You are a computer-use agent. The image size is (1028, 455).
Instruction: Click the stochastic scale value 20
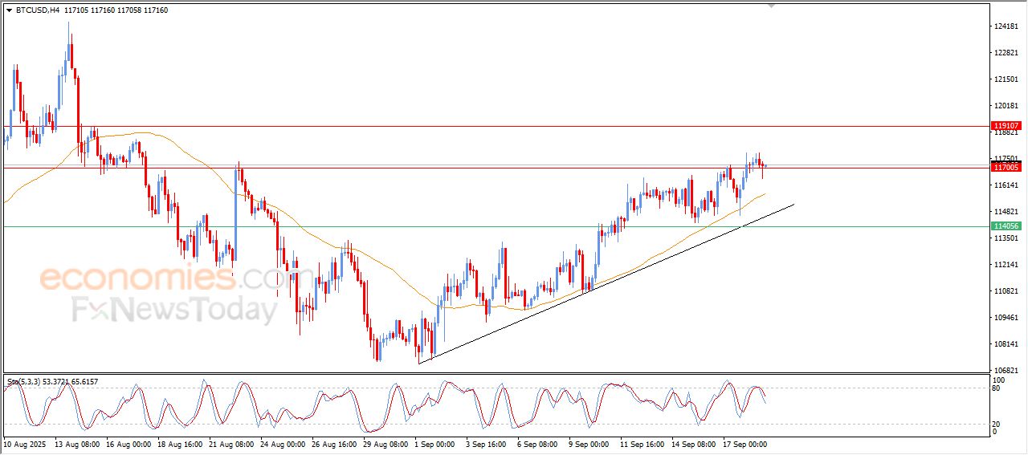997,424
